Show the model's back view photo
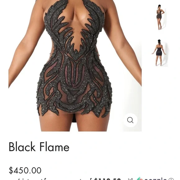 pos(159,53)
